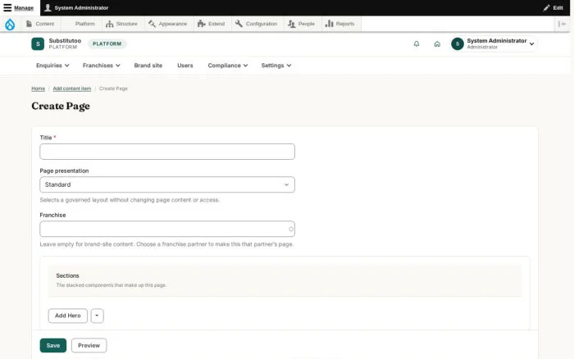This screenshot has height=359, width=574.
Task: Click the PLATFORM badge
Action: click(x=107, y=44)
